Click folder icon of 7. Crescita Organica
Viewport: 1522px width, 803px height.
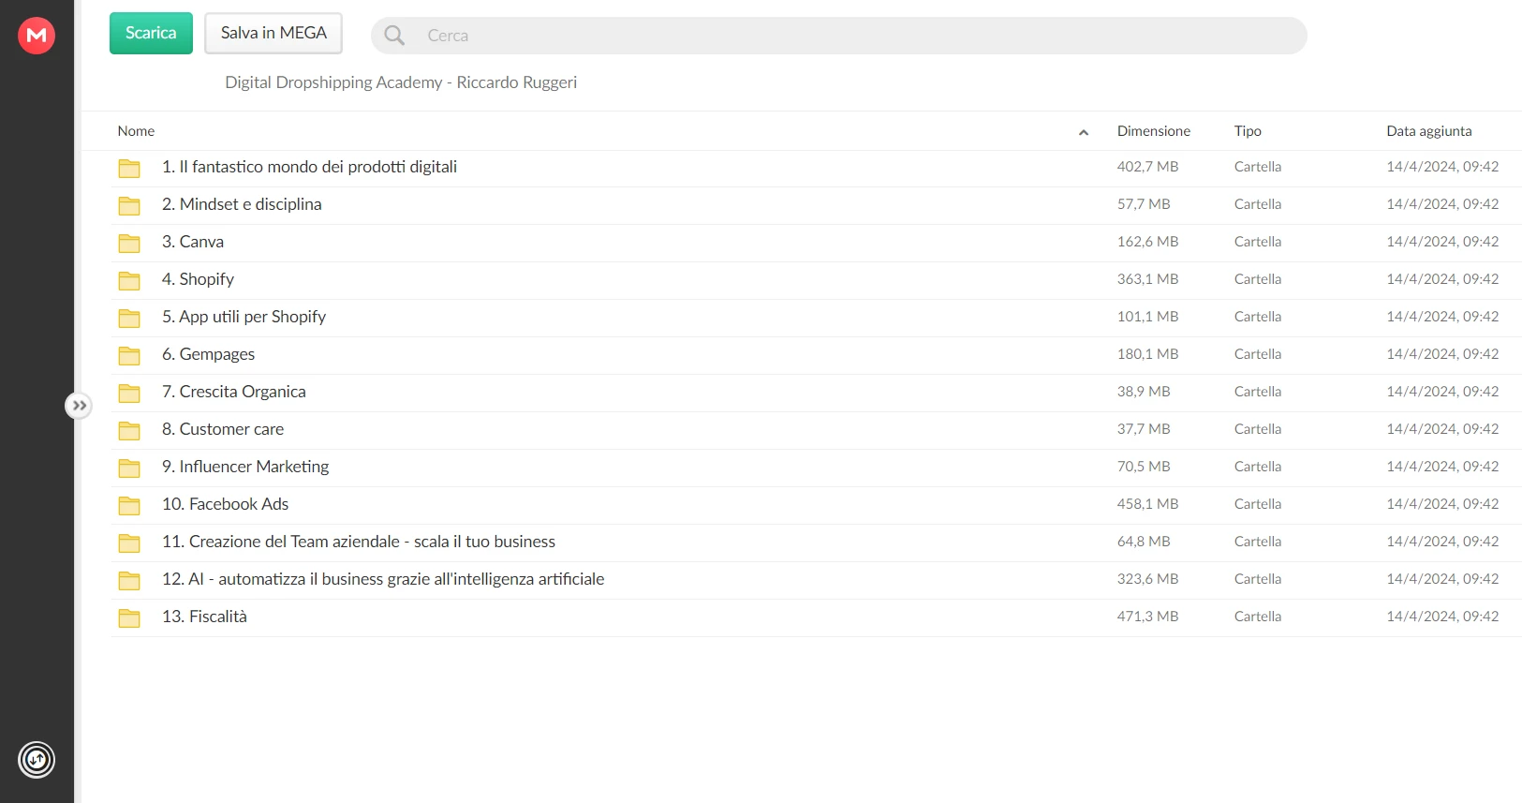pyautogui.click(x=129, y=393)
